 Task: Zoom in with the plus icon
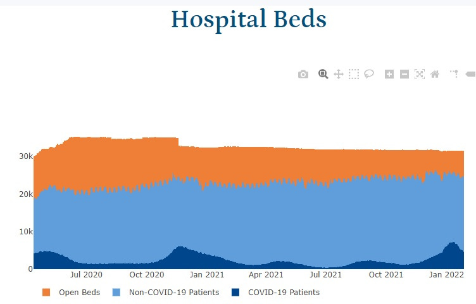pyautogui.click(x=389, y=74)
